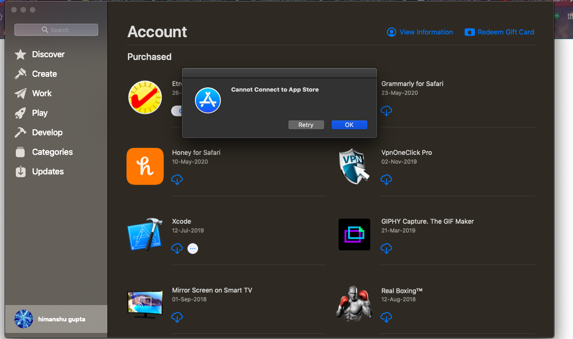Go to Create in sidebar
573x339 pixels.
click(x=45, y=74)
